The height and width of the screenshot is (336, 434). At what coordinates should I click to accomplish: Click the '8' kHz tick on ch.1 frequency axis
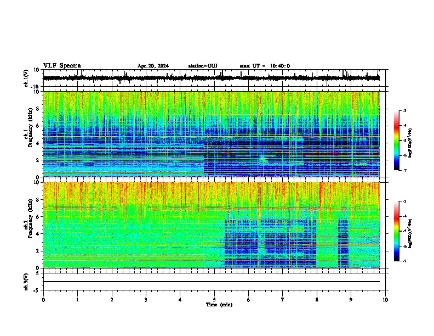[x=38, y=109]
